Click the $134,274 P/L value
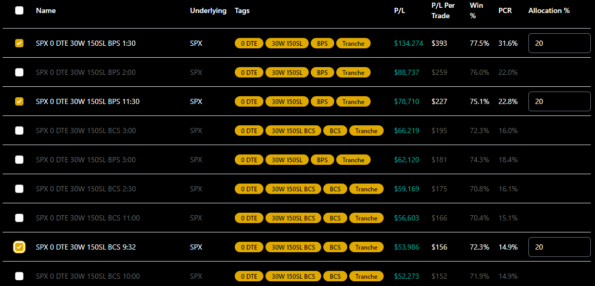This screenshot has height=286, width=595. 409,43
